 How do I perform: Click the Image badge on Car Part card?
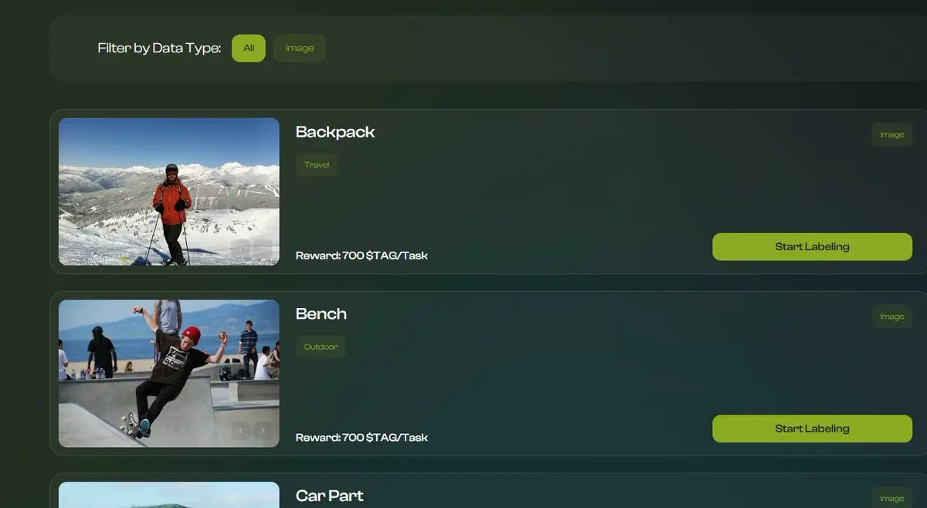892,498
